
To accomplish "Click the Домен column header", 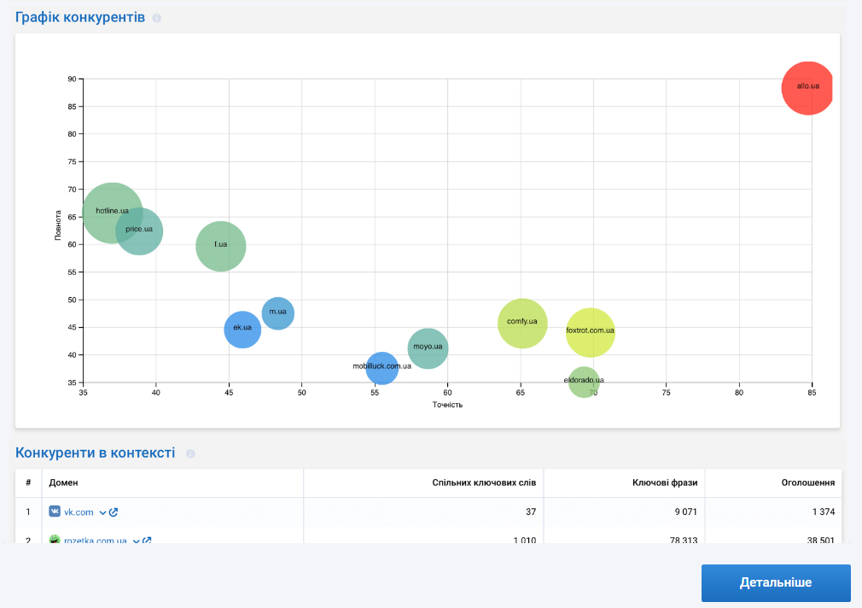I will [64, 482].
